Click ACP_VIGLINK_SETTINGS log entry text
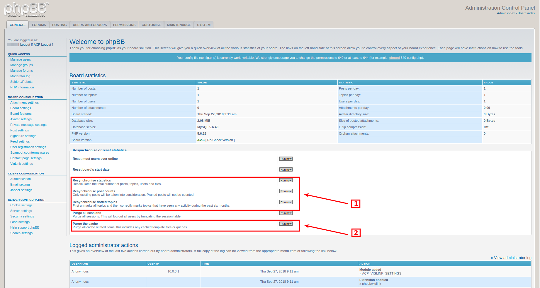Screen dimensions: 540x288 382,273
